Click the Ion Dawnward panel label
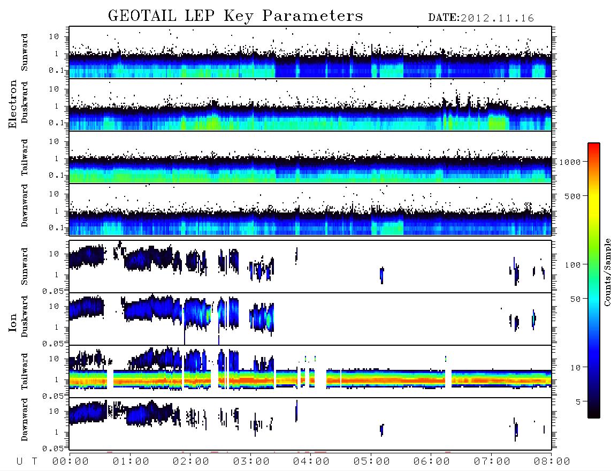Screen dimensions: 611x471 point(25,420)
